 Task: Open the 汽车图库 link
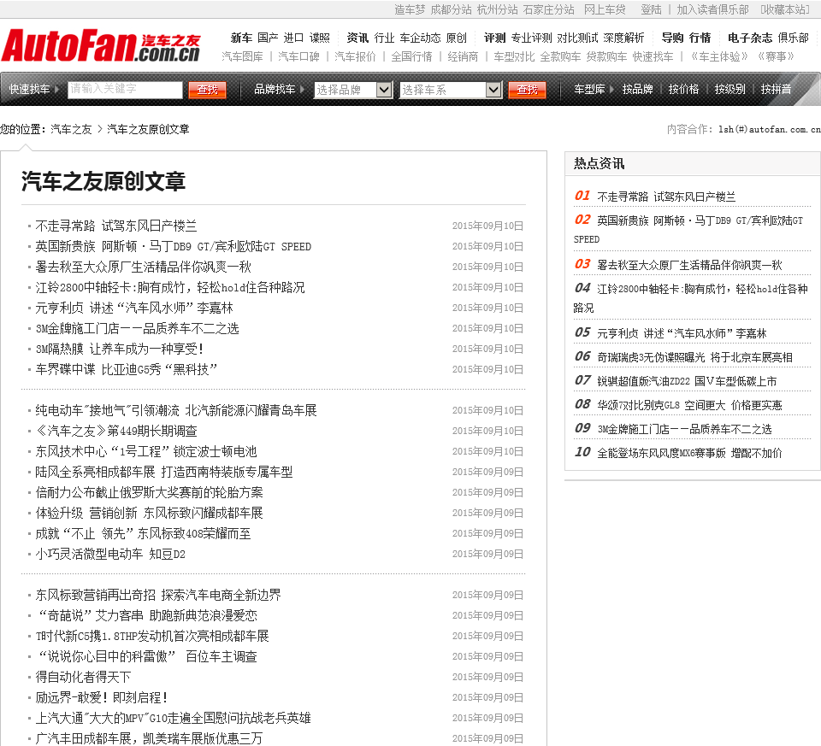pyautogui.click(x=242, y=56)
